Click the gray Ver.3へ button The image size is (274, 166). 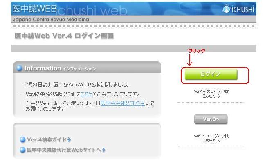pos(211,119)
